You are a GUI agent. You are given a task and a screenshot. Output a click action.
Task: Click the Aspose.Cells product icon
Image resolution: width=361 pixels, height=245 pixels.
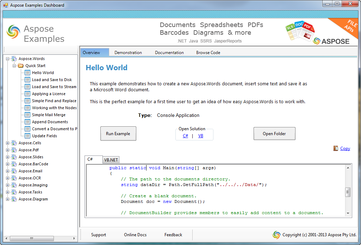[x=14, y=143]
